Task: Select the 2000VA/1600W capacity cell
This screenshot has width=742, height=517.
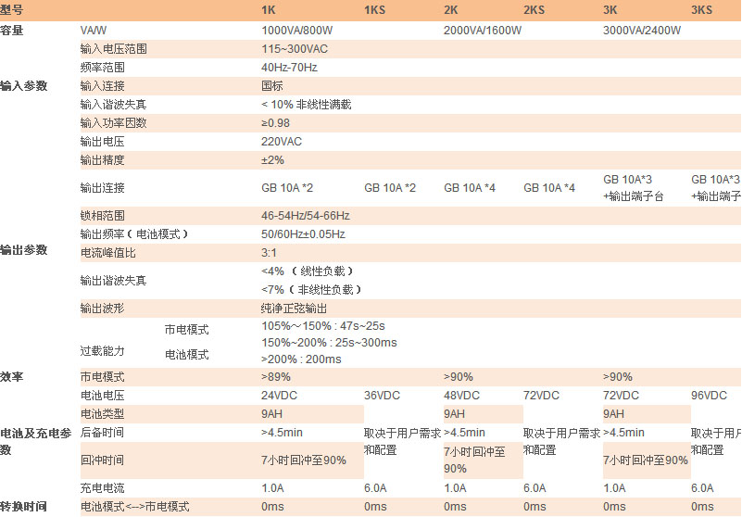Action: 483,30
